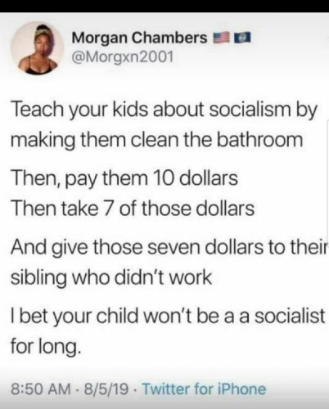Open Morgan Chambers' profile picture
The image size is (329, 409).
(38, 48)
